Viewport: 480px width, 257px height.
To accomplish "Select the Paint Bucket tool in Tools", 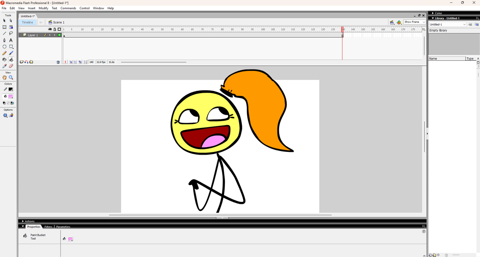I will coord(11,60).
